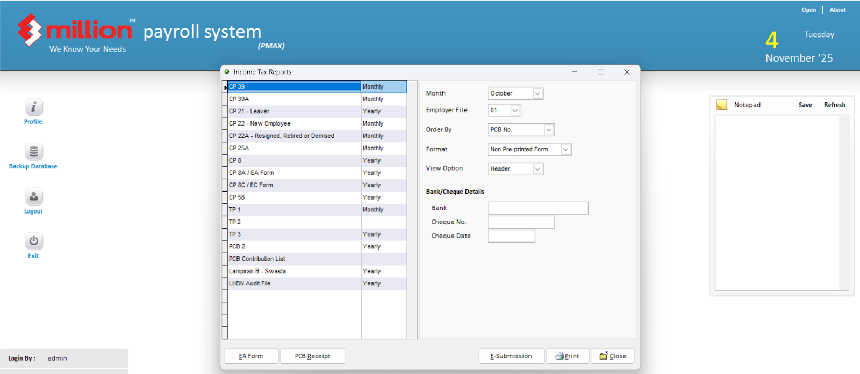This screenshot has height=374, width=860.
Task: Click the Logout user icon
Action: (33, 197)
